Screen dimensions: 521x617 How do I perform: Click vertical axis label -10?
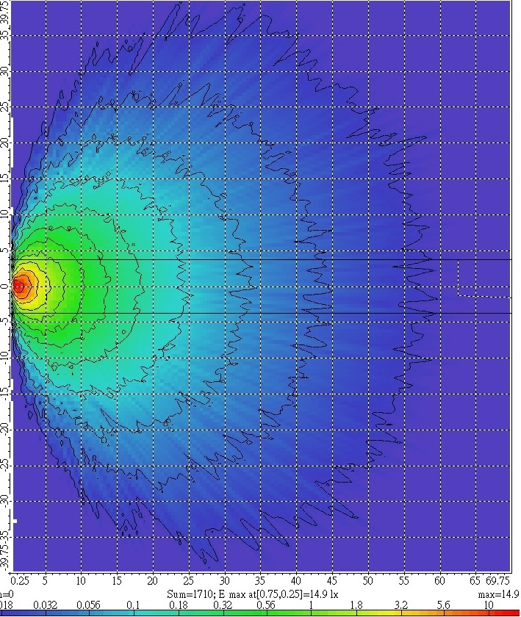coord(4,357)
